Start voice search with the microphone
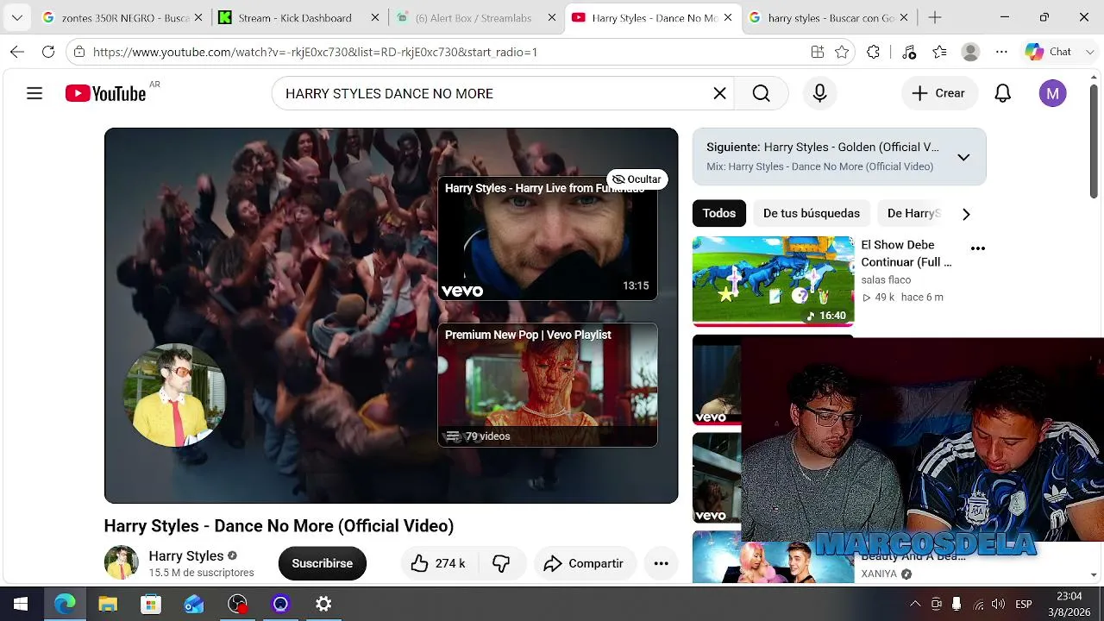1104x621 pixels. 819,93
